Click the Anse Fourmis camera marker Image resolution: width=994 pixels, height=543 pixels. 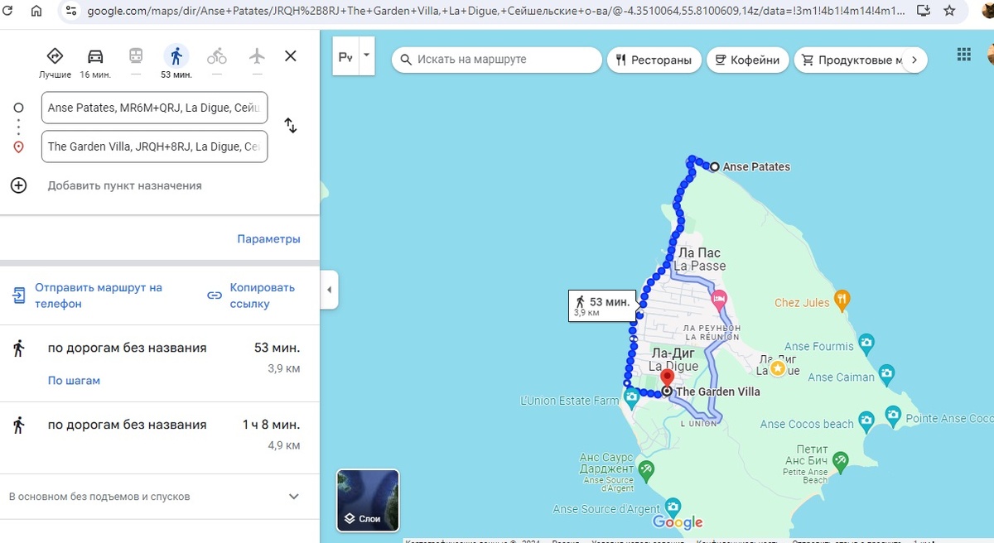click(866, 342)
